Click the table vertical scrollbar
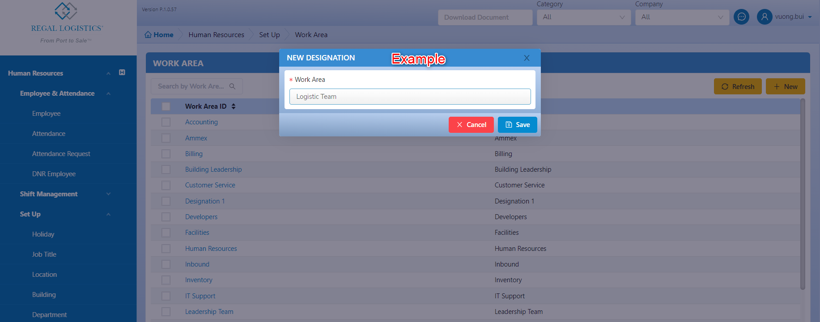The width and height of the screenshot is (820, 322). [803, 195]
